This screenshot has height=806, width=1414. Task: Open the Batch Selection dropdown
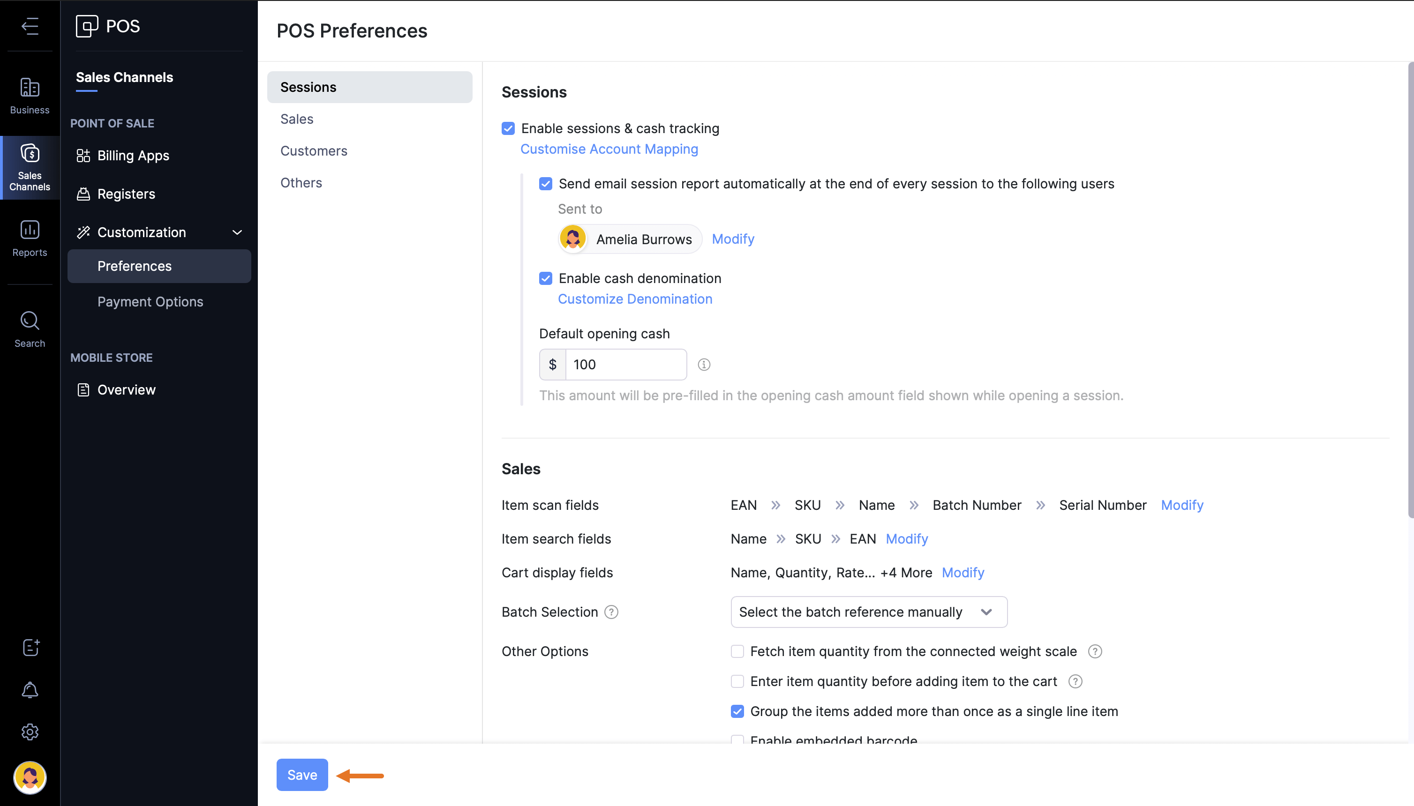(x=868, y=612)
